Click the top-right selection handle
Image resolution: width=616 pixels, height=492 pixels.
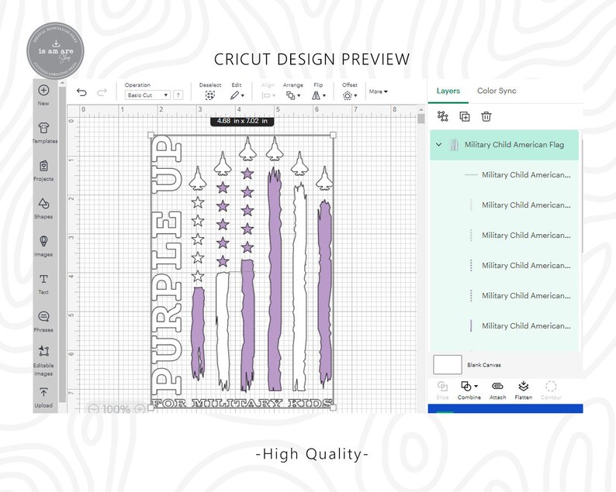pyautogui.click(x=333, y=135)
